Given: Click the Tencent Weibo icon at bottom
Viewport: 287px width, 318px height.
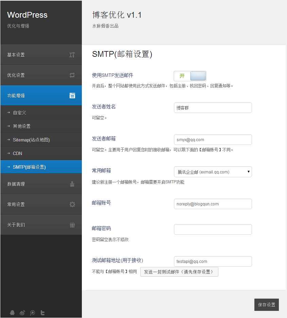Looking at the screenshot, I should pyautogui.click(x=33, y=313).
